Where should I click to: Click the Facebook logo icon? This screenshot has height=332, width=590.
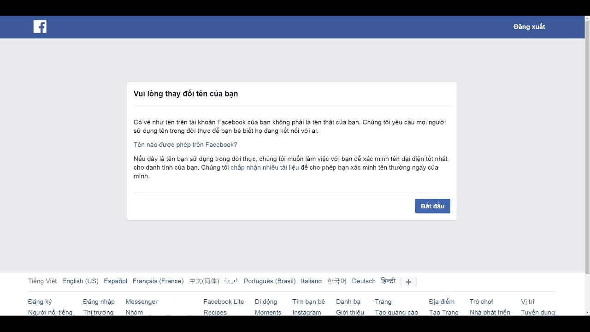(x=40, y=27)
